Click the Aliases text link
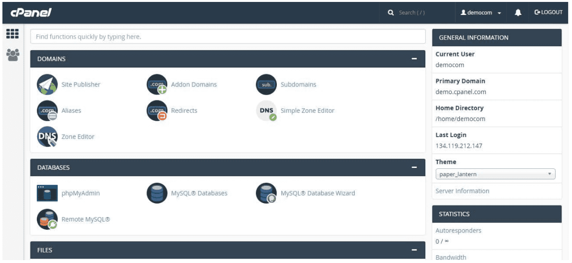Screen dimensions: 572x263 [71, 111]
